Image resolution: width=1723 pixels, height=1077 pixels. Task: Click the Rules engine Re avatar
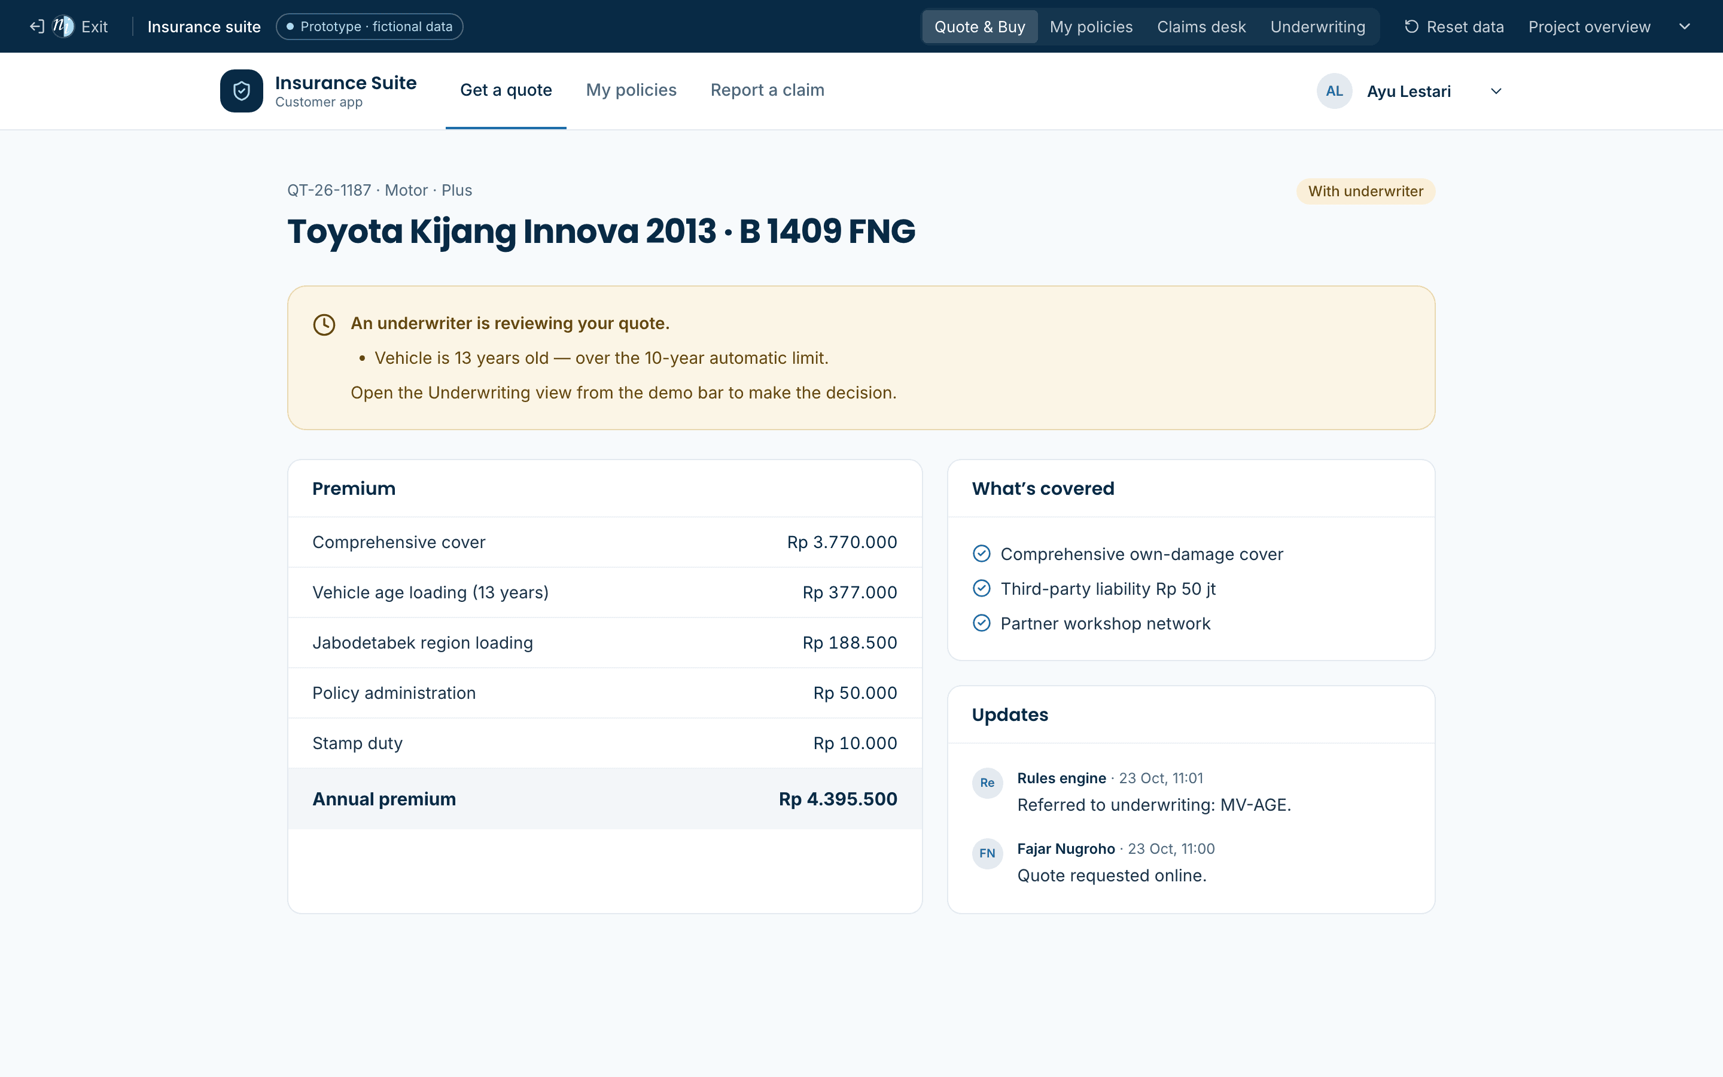pyautogui.click(x=988, y=783)
